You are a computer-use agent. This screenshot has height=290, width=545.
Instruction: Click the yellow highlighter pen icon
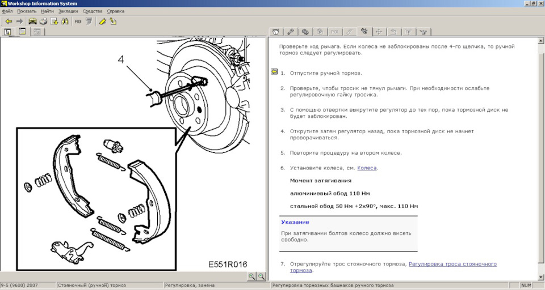(x=102, y=22)
